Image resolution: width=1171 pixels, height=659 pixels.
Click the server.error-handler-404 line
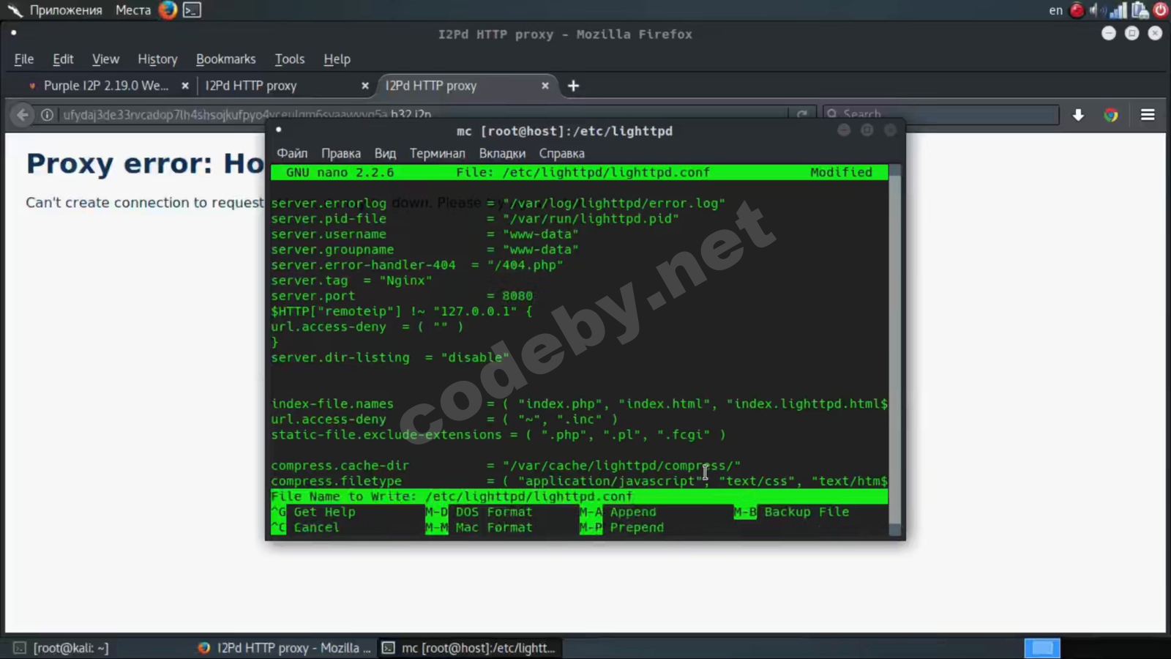(x=417, y=265)
